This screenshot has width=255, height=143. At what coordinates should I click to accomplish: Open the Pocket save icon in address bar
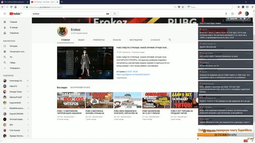pos(179,7)
